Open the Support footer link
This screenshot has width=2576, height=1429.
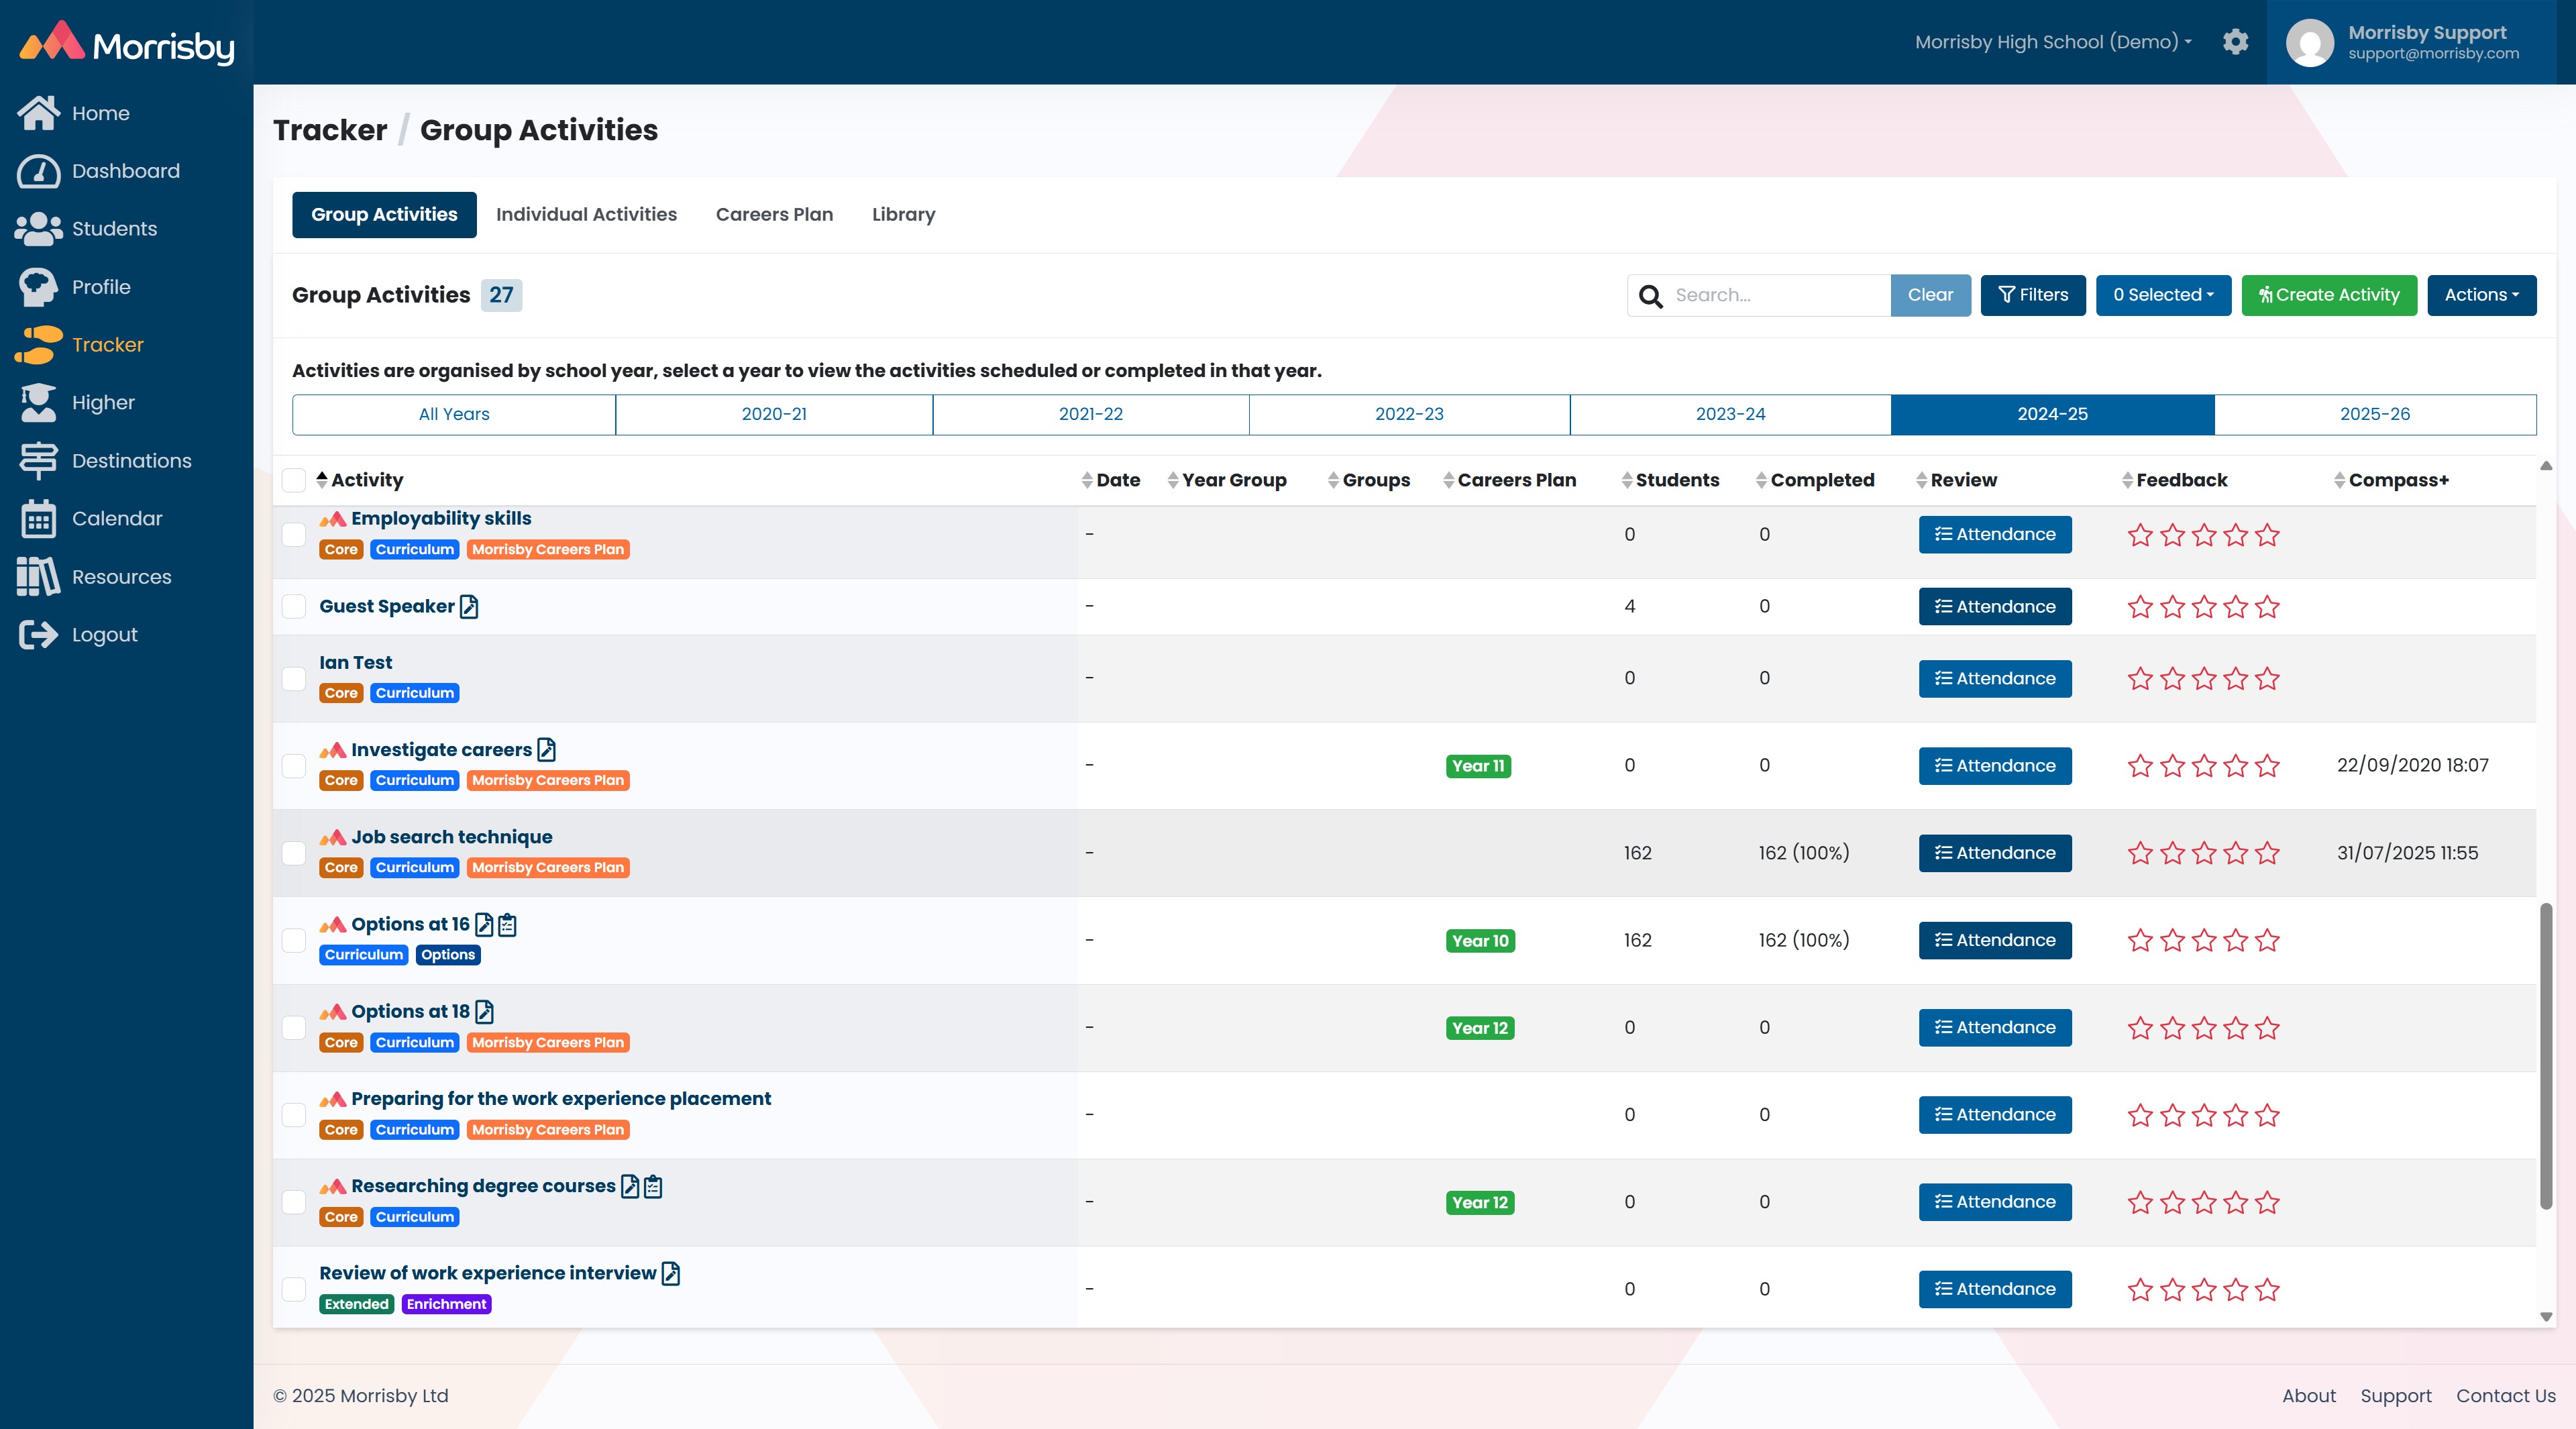pos(2396,1396)
